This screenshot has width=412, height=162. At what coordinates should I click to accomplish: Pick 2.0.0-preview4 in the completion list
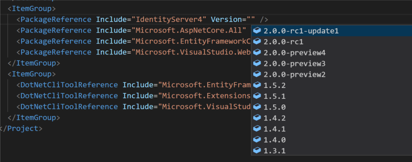coord(295,53)
